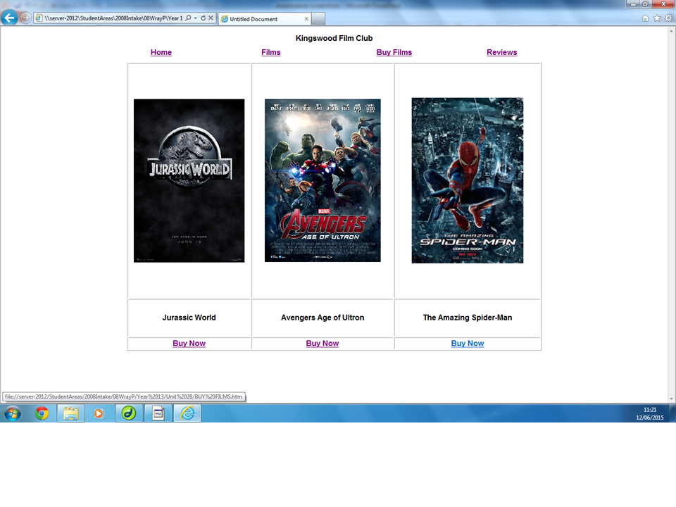Click the Jurassic World title text
This screenshot has height=507, width=676.
pyautogui.click(x=189, y=318)
